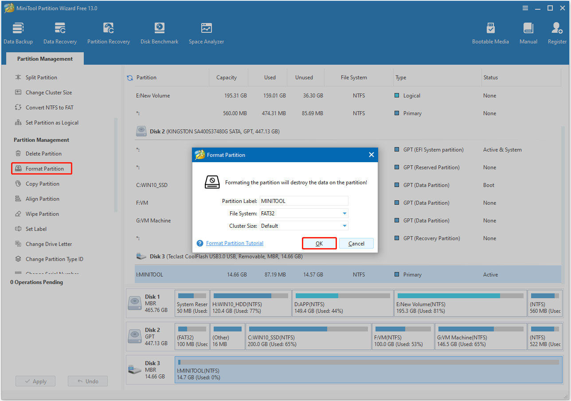Screen dimensions: 571x401
Task: Start the Disk Benchmark tool
Action: pyautogui.click(x=159, y=32)
